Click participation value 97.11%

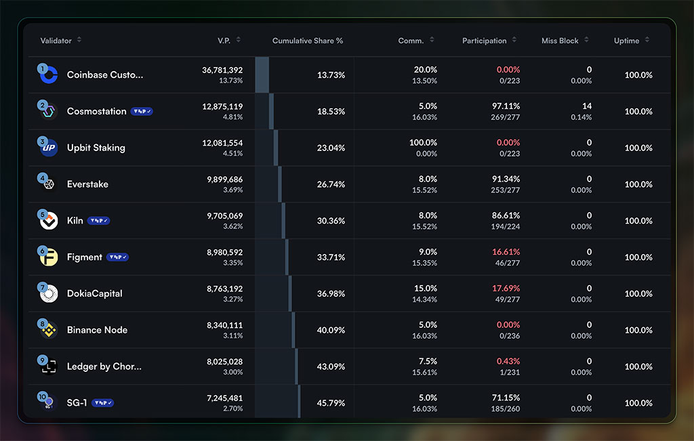(506, 106)
